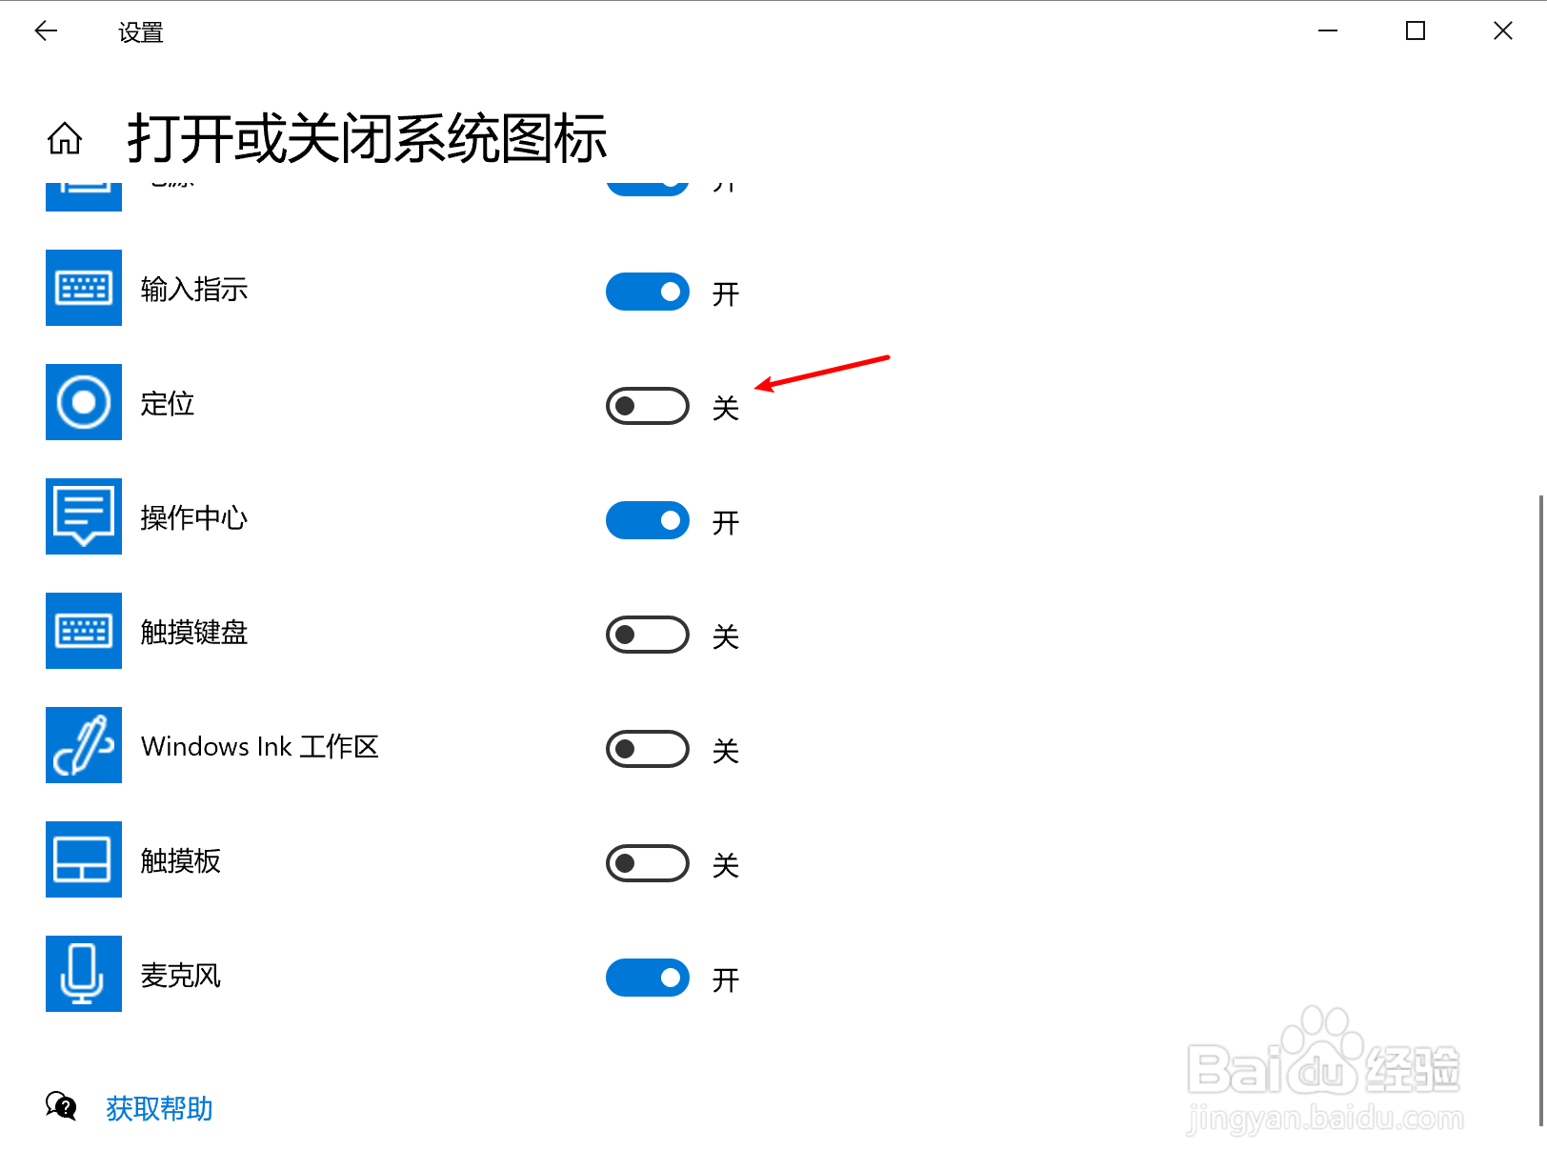Turn off the 麦克风 toggle
This screenshot has width=1547, height=1171.
pos(648,978)
